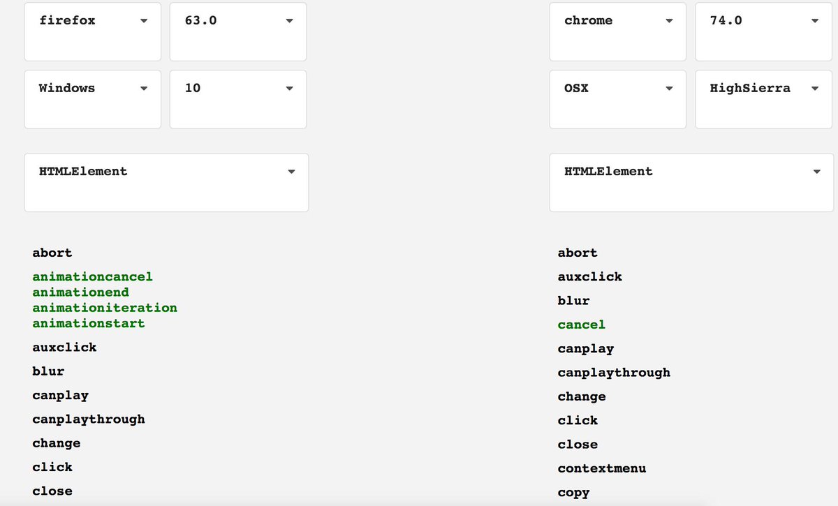Click 'canplay' in the firefox list

tap(60, 395)
